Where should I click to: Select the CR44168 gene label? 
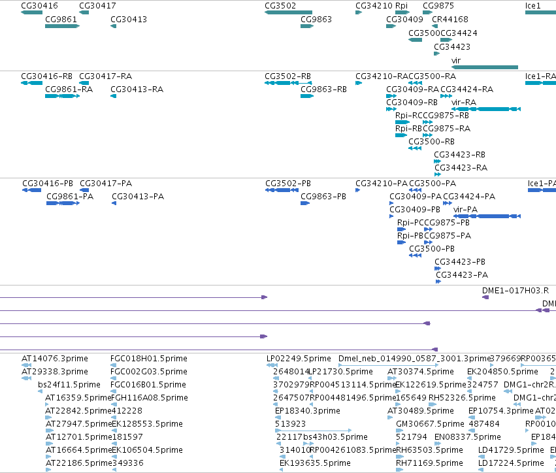[450, 20]
